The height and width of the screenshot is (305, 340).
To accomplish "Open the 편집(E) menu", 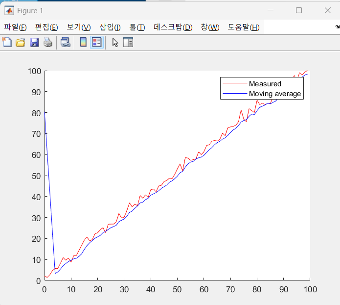I will [46, 27].
